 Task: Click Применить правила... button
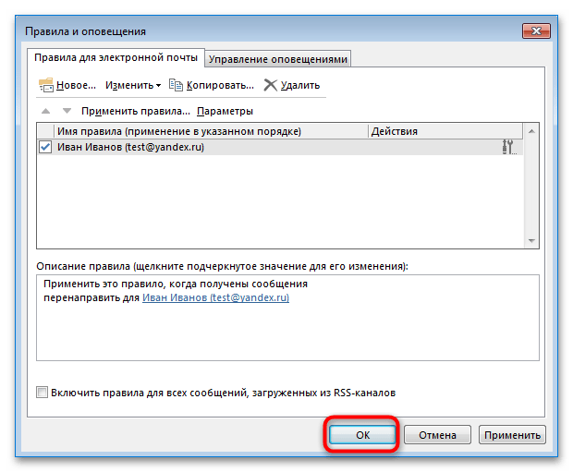click(x=136, y=111)
